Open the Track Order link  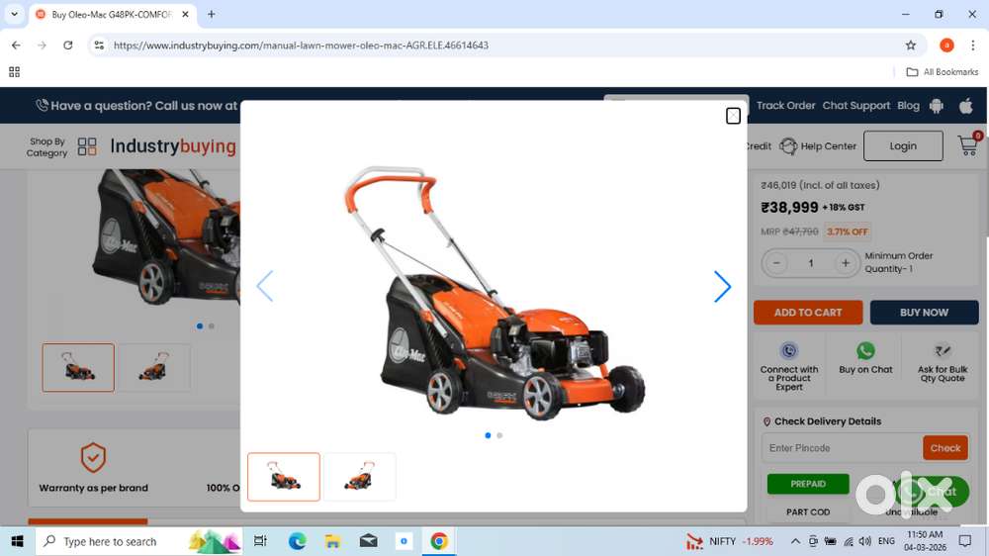pyautogui.click(x=785, y=106)
